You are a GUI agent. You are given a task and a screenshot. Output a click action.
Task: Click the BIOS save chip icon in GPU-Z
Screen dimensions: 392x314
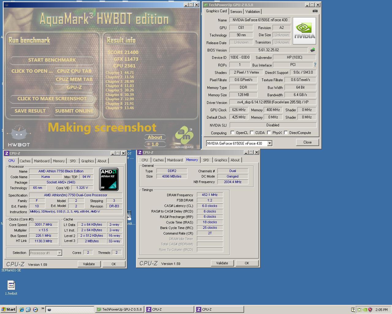[313, 50]
